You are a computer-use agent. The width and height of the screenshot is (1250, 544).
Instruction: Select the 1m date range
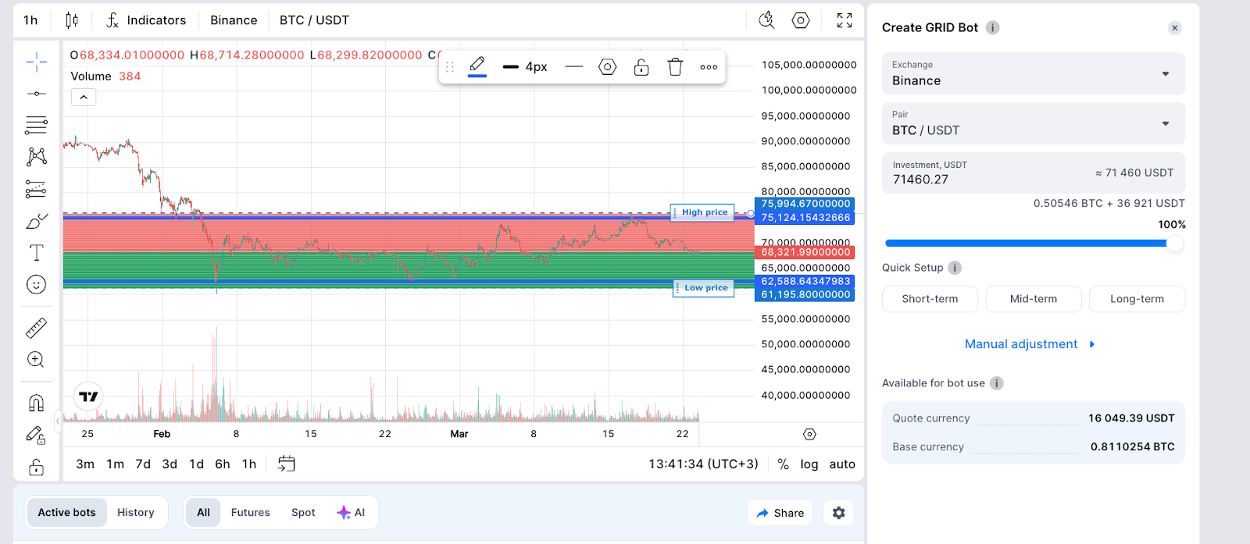(x=116, y=464)
